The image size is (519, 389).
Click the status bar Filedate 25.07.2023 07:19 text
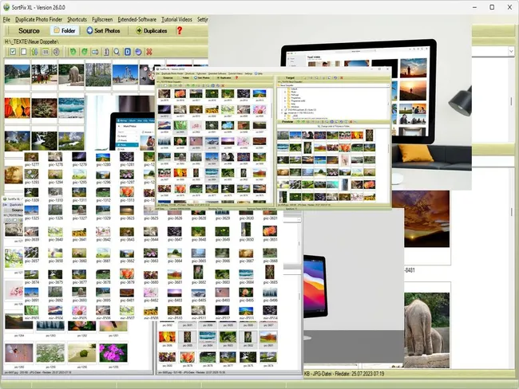[x=359, y=374]
